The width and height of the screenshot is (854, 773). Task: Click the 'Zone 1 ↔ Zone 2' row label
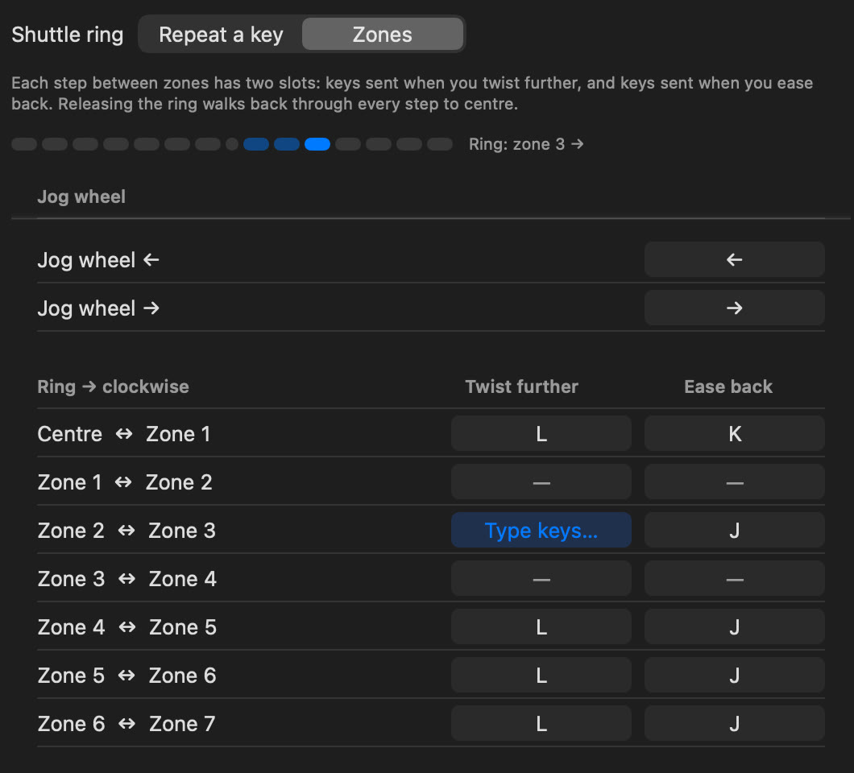tap(125, 482)
